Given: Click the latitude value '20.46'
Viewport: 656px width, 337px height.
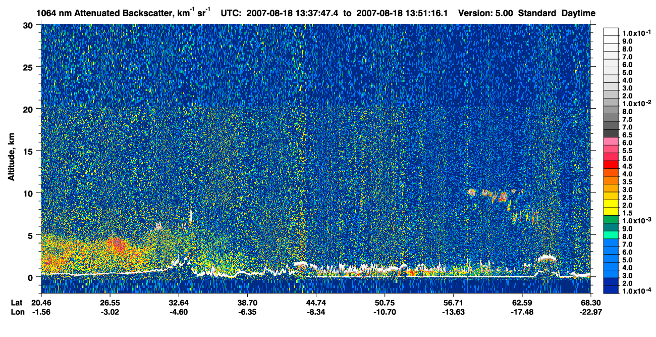Looking at the screenshot, I should coord(41,303).
